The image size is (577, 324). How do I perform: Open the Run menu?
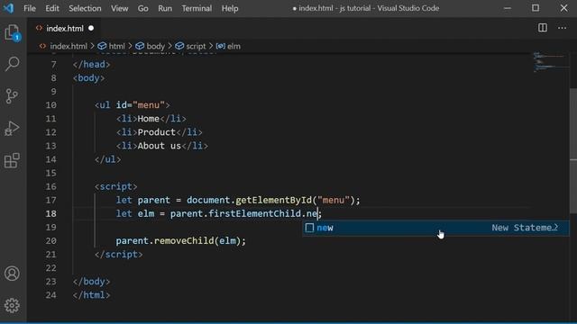click(165, 8)
